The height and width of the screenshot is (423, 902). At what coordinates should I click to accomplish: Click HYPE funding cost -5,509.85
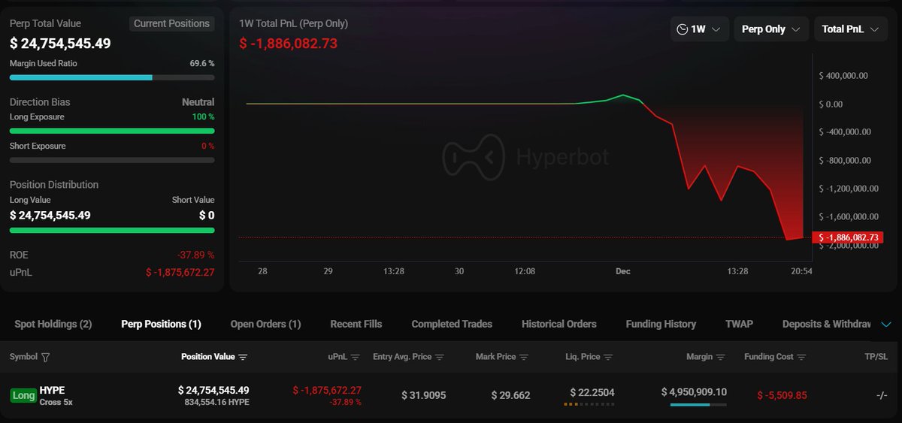(x=782, y=395)
